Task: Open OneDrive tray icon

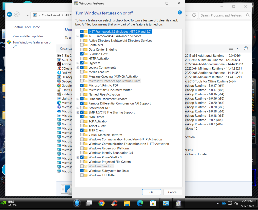Action: [224, 203]
